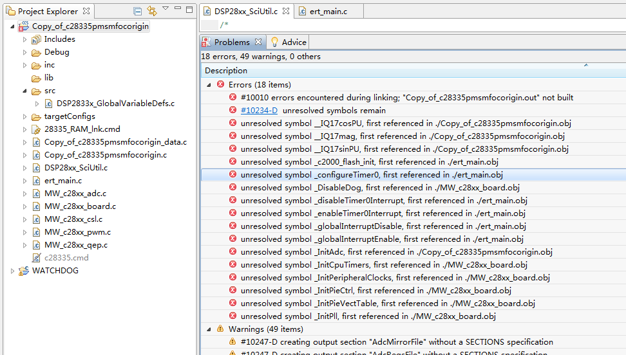Click error icon beside __IQ17sinPU

232,149
